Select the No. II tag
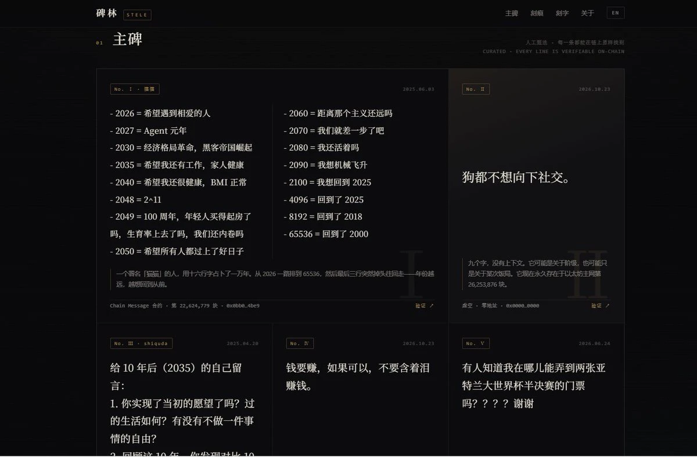The image size is (697, 457). click(476, 89)
